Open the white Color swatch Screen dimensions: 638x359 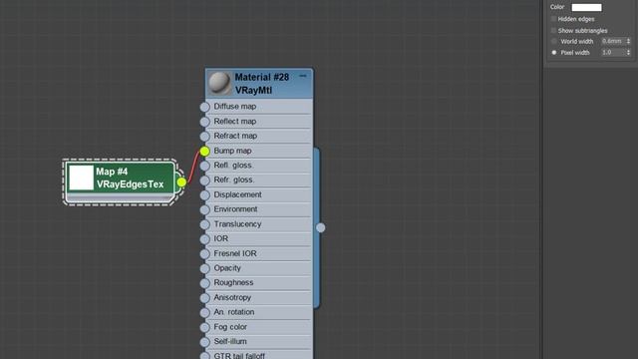(x=586, y=7)
